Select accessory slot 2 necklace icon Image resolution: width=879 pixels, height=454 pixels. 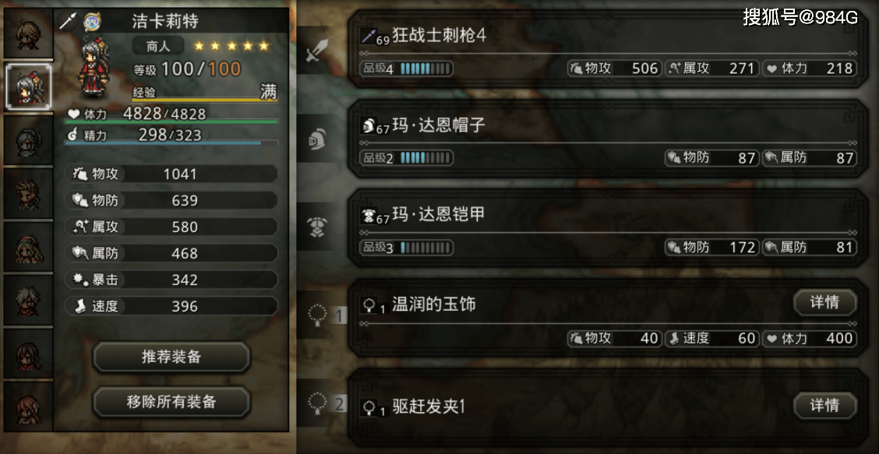coord(318,404)
